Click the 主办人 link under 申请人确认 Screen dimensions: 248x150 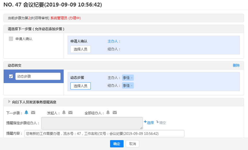tap(114, 41)
